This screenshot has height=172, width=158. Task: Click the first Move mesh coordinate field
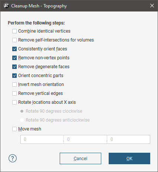pos(42,139)
